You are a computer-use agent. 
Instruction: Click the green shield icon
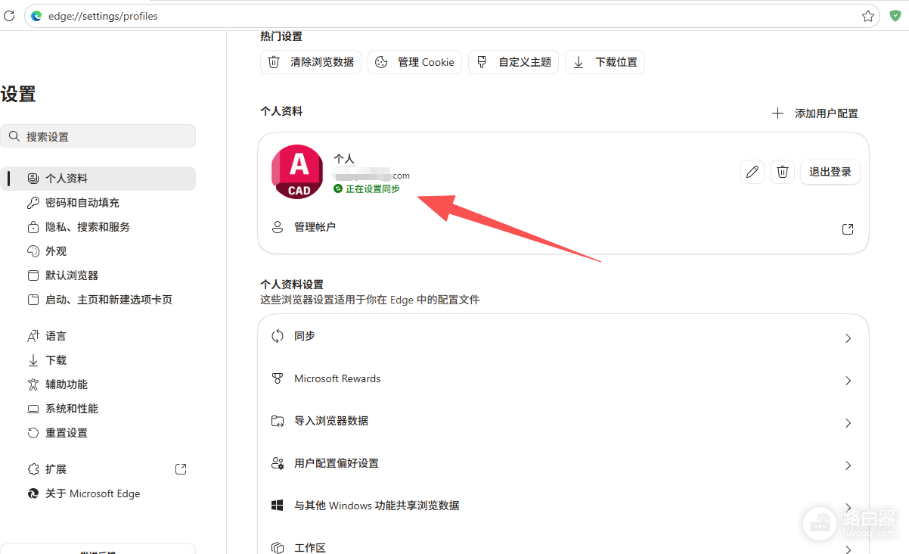pyautogui.click(x=895, y=16)
